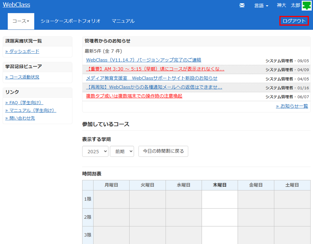Expand the コース menu
Image resolution: width=313 pixels, height=244 pixels.
point(21,21)
